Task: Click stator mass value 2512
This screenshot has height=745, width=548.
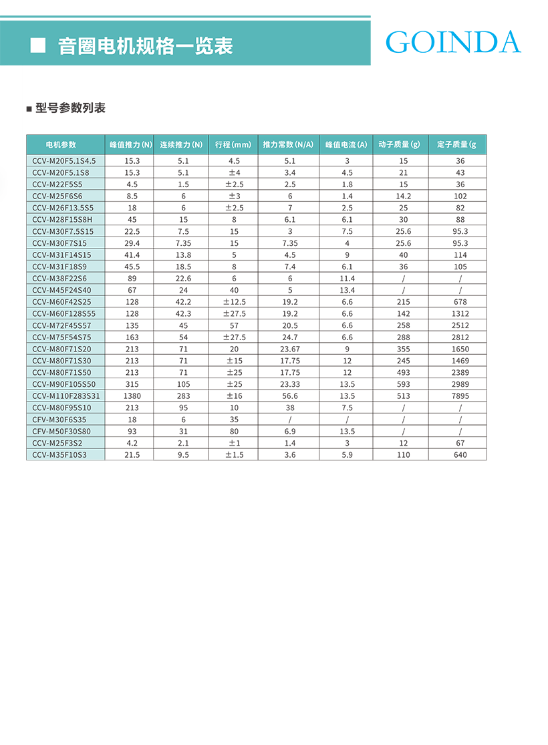Action: coord(460,325)
